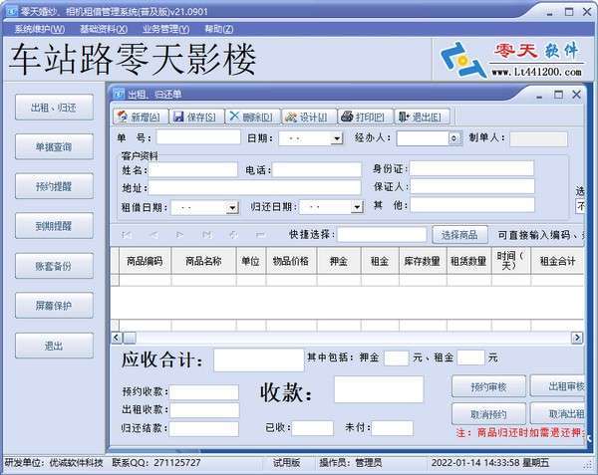Screen dimensions: 598x475
Task: Click the 库存数量 column header
Action: (x=423, y=261)
